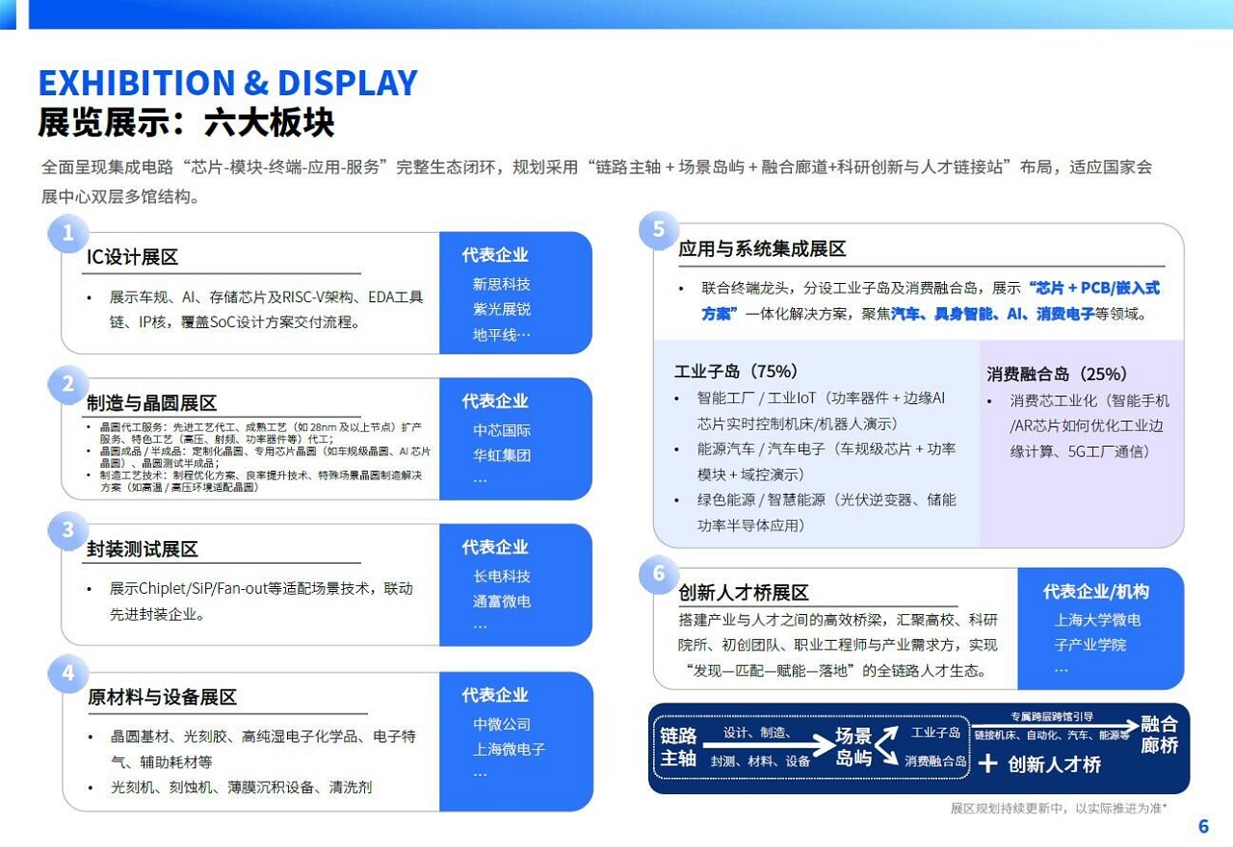Select the number 3 badge beside 封装测试展区

pyautogui.click(x=67, y=530)
